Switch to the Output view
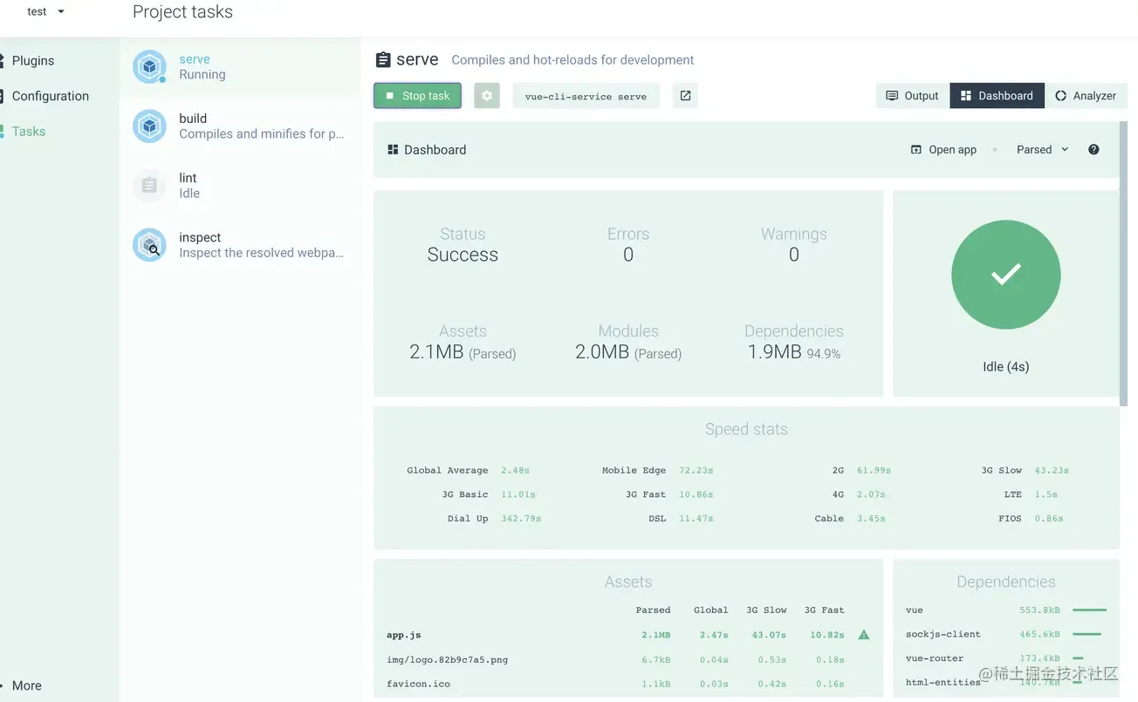This screenshot has height=702, width=1138. tap(912, 96)
